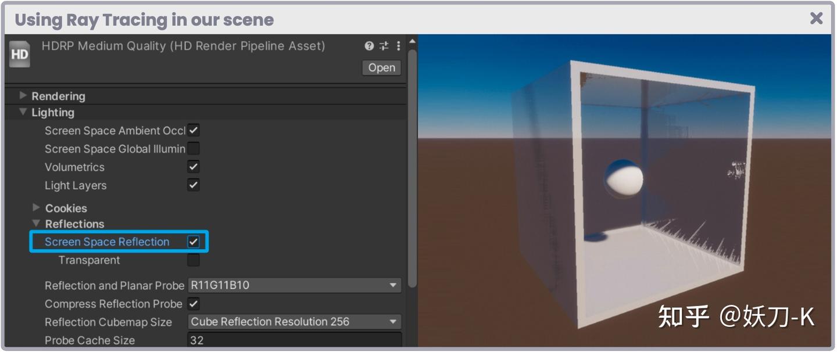Click the inspector vertical scrollbar thumb
This screenshot has width=837, height=352.
412,168
